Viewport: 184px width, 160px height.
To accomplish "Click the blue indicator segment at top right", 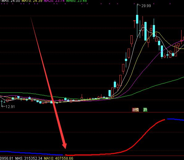I will pos(175,119).
